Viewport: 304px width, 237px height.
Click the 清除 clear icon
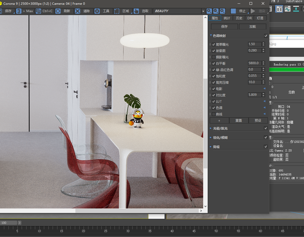78,11
